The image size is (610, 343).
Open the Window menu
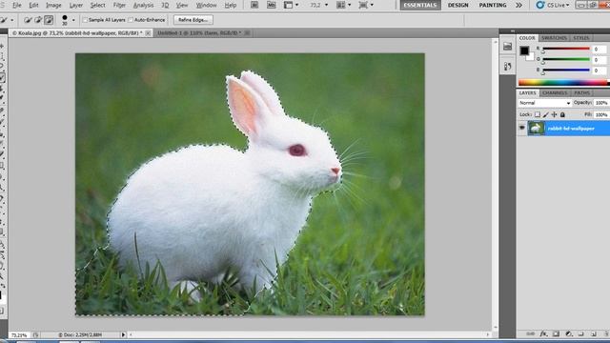point(206,5)
